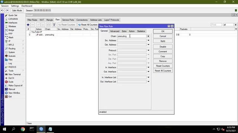Expand the In. Interface List arrow
The image size is (238, 133).
[148, 77]
